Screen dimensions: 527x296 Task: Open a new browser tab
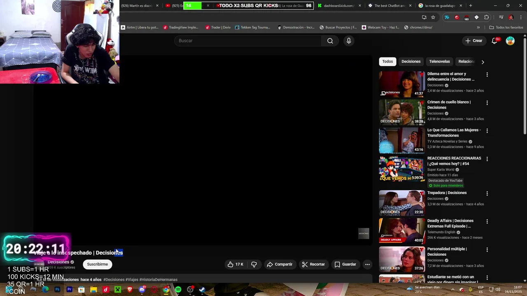point(471,6)
